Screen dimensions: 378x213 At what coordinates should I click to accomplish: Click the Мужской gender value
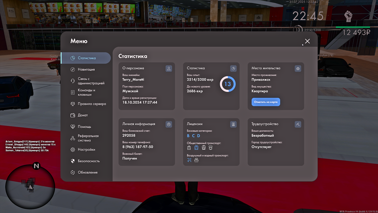click(130, 91)
